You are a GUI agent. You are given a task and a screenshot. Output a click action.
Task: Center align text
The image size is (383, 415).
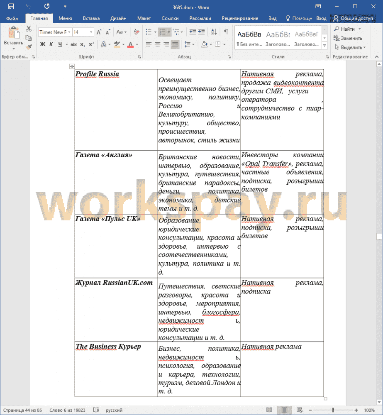tap(158, 44)
